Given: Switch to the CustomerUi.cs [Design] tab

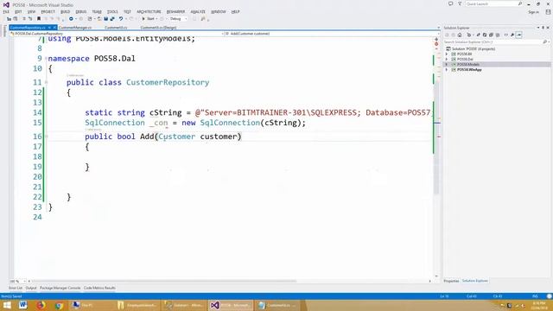Looking at the screenshot, I should click(x=158, y=28).
